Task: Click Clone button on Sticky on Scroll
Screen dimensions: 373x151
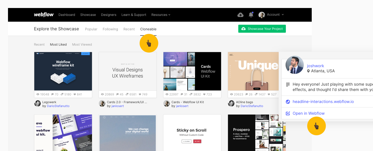Action: (186, 141)
